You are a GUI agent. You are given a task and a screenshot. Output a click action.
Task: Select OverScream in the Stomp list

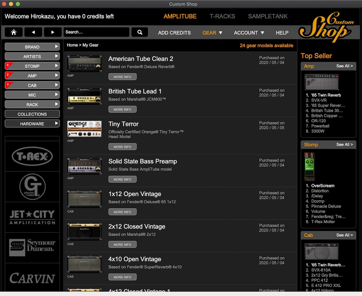[x=323, y=186]
